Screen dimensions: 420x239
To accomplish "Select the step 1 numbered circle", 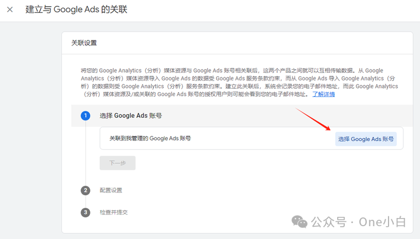I will (x=85, y=115).
